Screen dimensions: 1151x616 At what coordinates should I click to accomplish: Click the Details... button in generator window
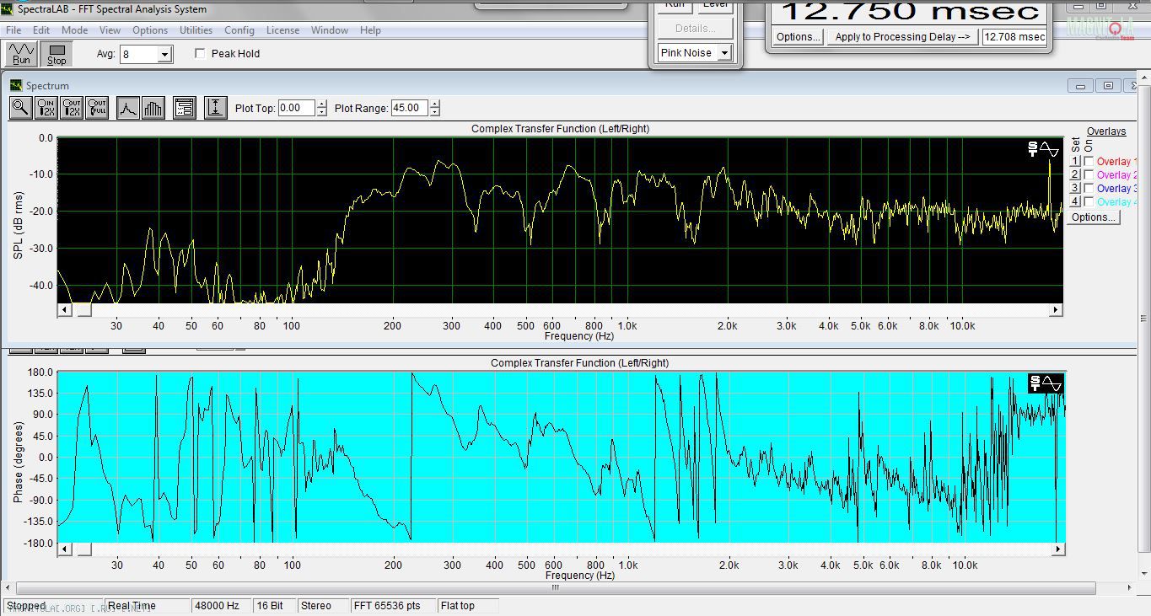[695, 29]
